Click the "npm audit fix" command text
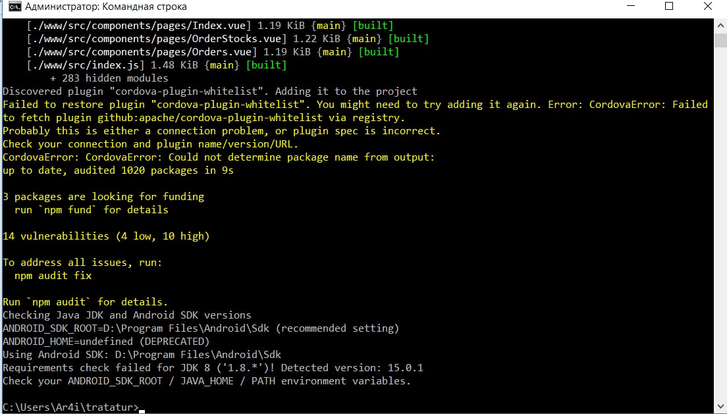This screenshot has height=414, width=727. click(x=53, y=276)
